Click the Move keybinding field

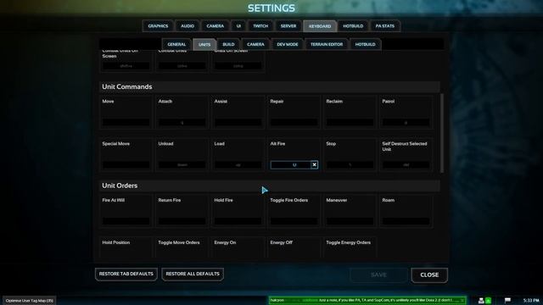click(x=126, y=122)
